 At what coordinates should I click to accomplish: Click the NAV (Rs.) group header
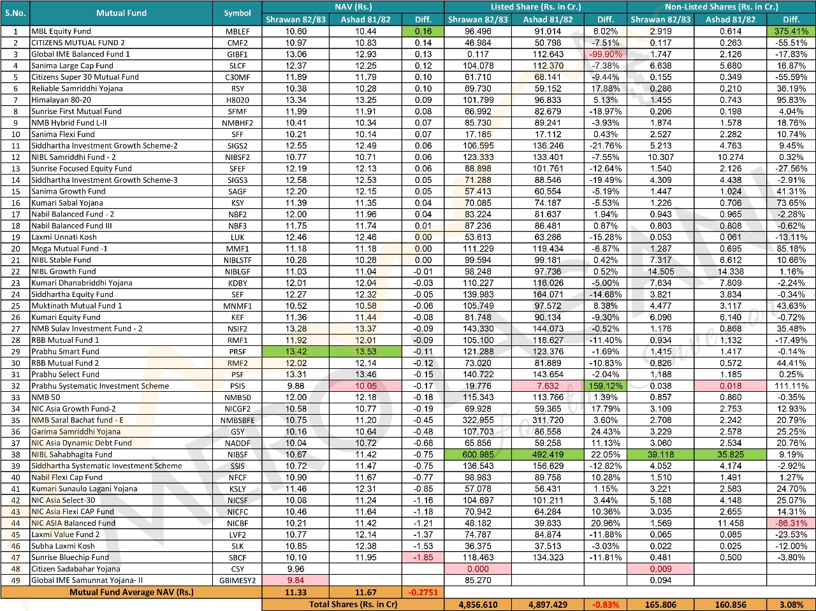pyautogui.click(x=353, y=7)
